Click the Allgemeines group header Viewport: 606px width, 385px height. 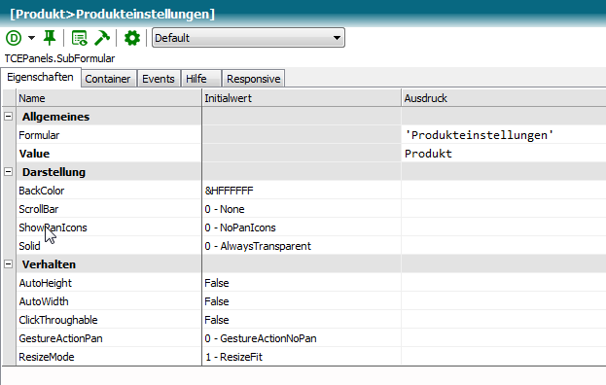pyautogui.click(x=55, y=117)
